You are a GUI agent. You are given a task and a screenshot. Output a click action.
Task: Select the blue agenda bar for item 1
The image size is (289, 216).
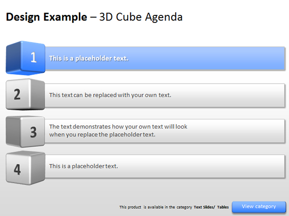165,58
